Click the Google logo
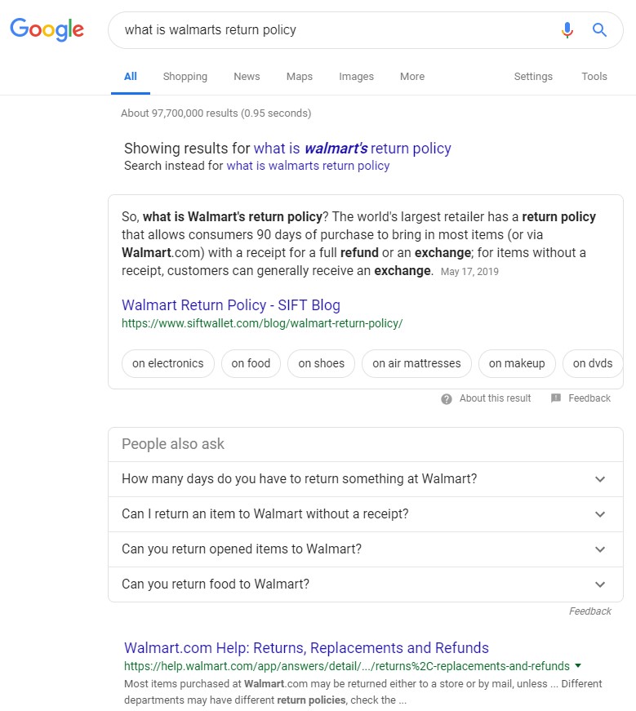This screenshot has height=711, width=636. pyautogui.click(x=47, y=30)
